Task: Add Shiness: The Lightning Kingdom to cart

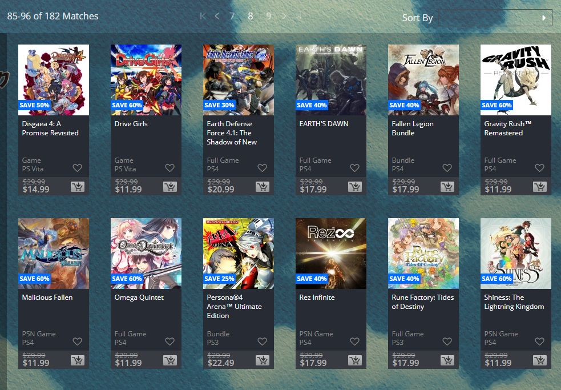Action: tap(539, 360)
